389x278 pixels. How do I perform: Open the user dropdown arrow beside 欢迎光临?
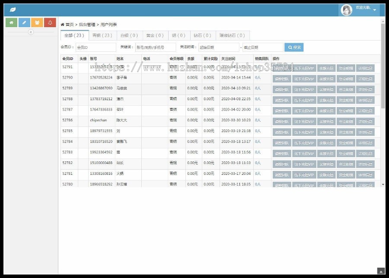[375, 10]
